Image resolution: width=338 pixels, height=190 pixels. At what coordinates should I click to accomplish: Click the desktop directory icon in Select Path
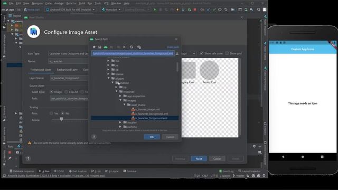pyautogui.click(x=100, y=47)
